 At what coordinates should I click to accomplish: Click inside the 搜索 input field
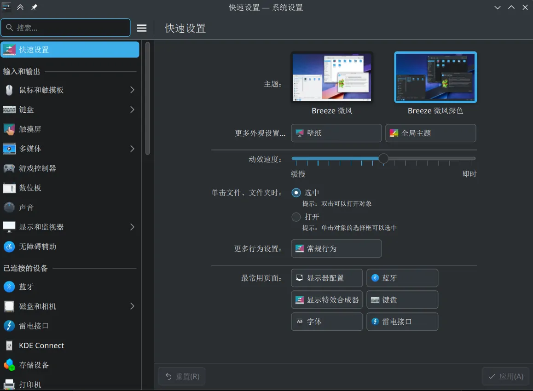click(x=66, y=28)
